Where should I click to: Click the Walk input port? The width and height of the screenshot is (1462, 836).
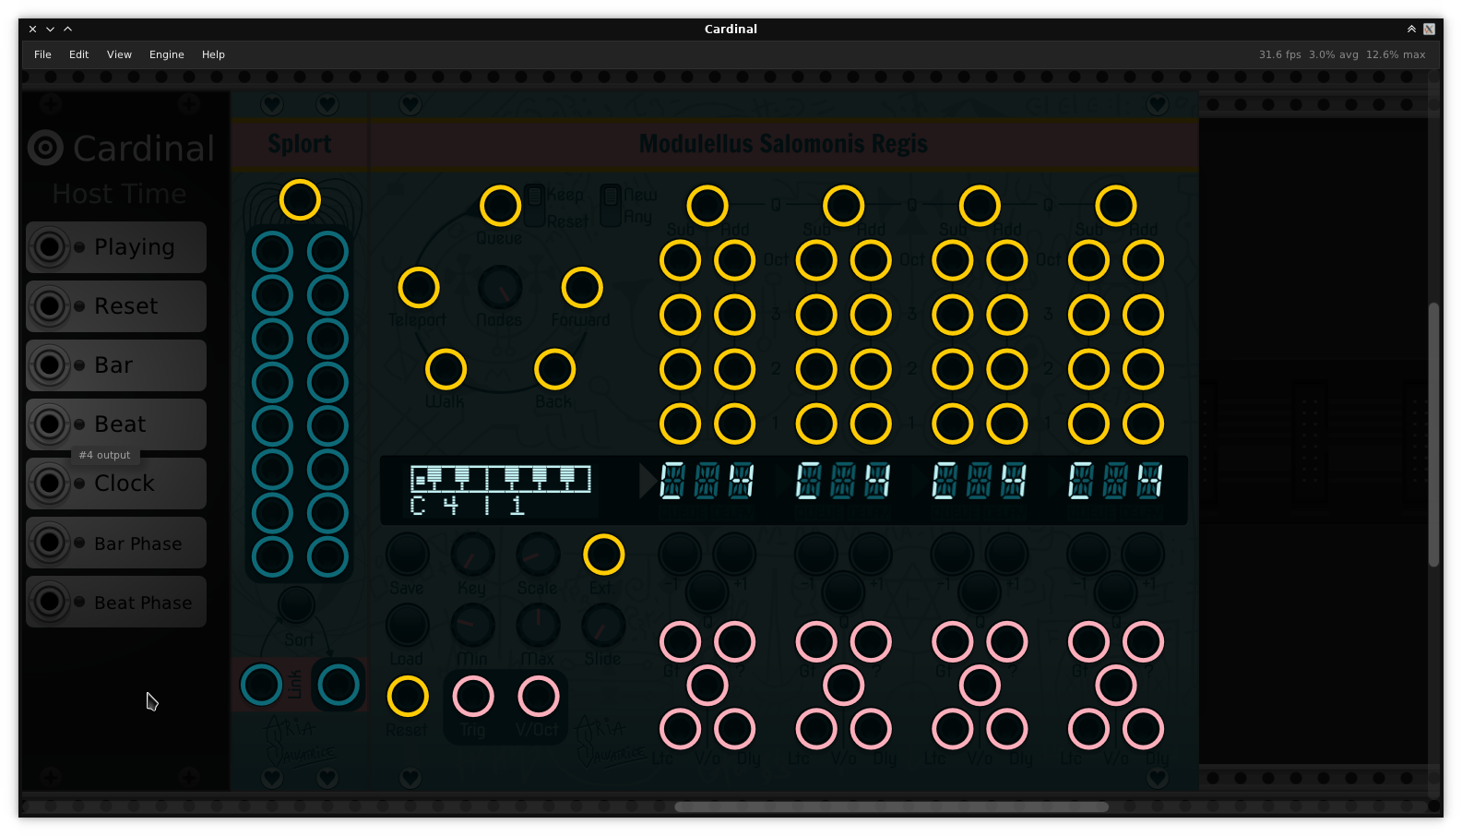tap(446, 370)
